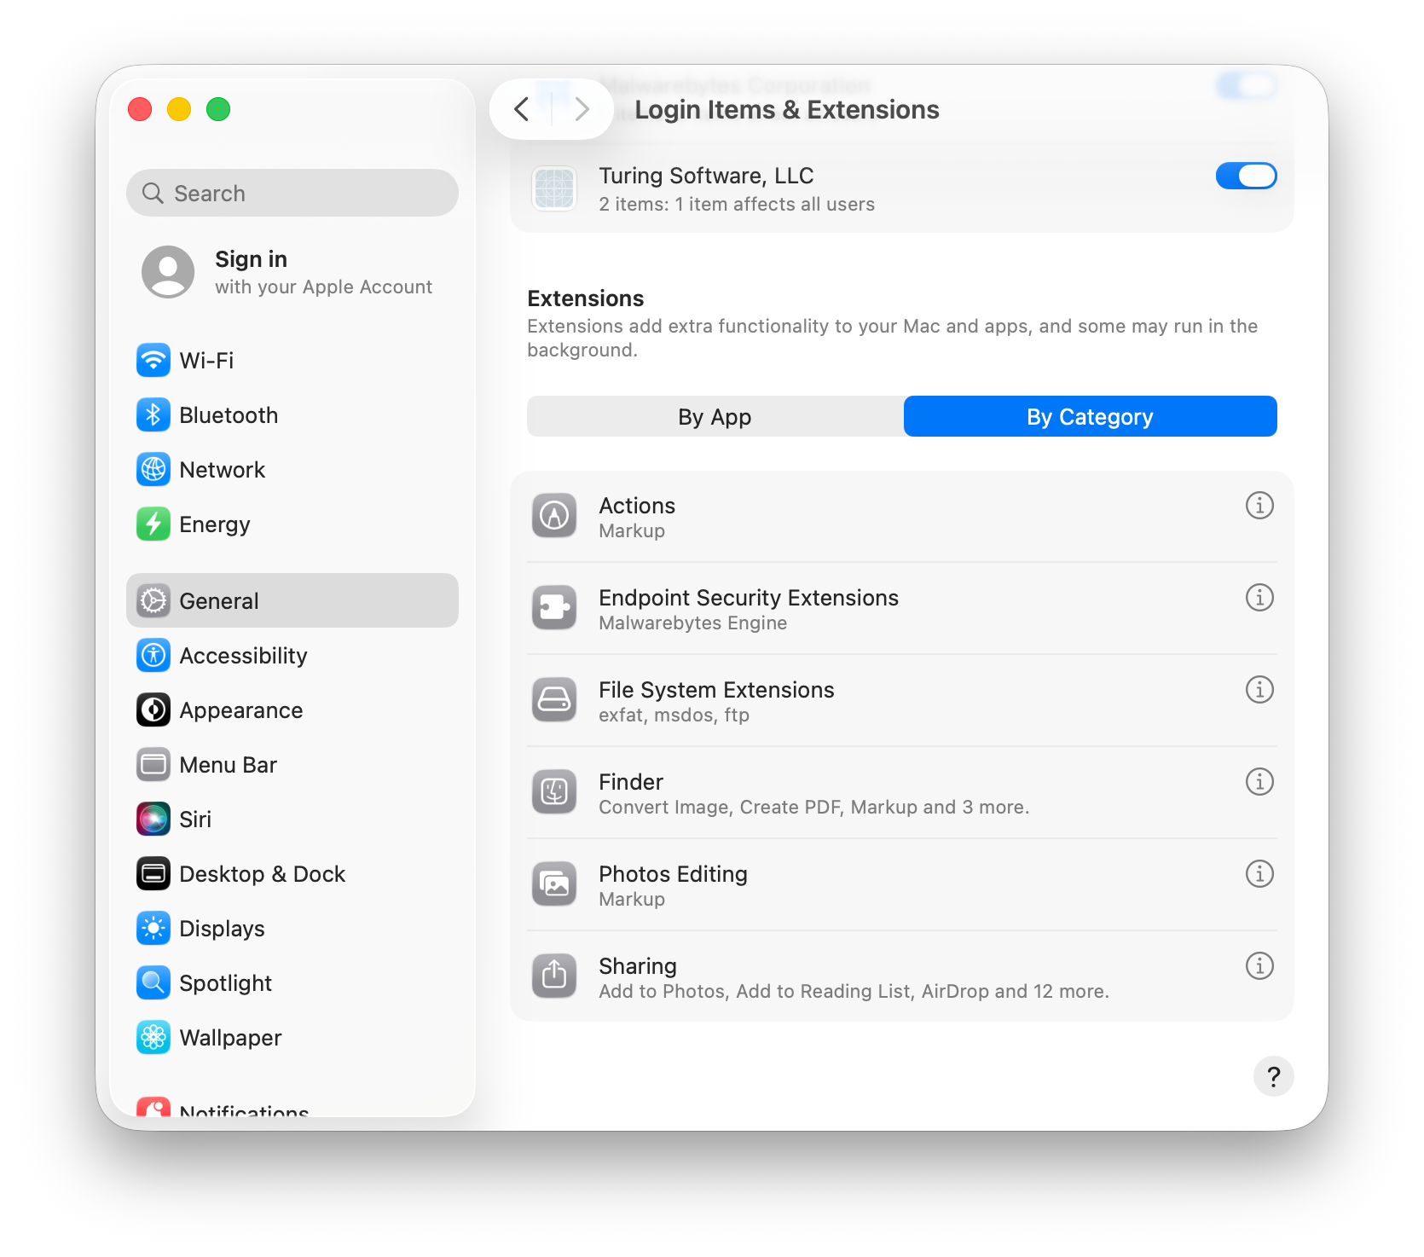The width and height of the screenshot is (1424, 1257).
Task: Click the Accessibility icon in sidebar
Action: click(x=153, y=655)
